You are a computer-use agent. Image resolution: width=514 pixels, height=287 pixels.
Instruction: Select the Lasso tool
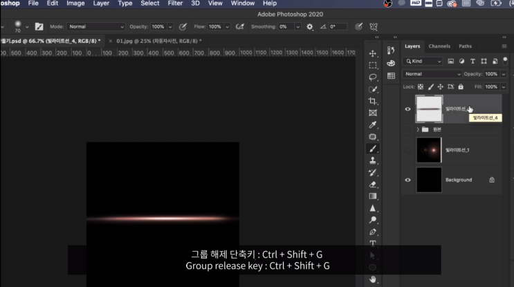point(373,77)
